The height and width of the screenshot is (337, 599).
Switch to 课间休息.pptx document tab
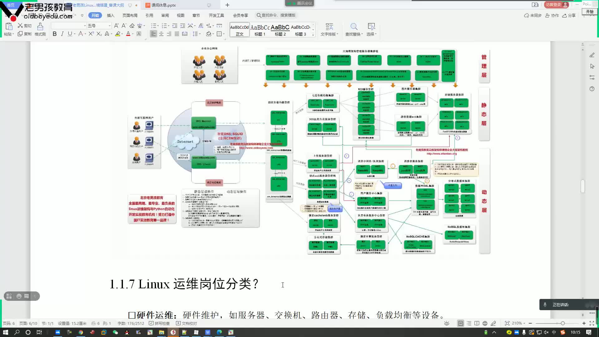tap(163, 5)
